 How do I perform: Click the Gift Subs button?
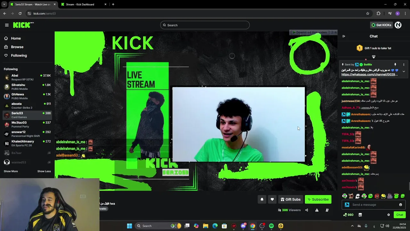coord(291,199)
